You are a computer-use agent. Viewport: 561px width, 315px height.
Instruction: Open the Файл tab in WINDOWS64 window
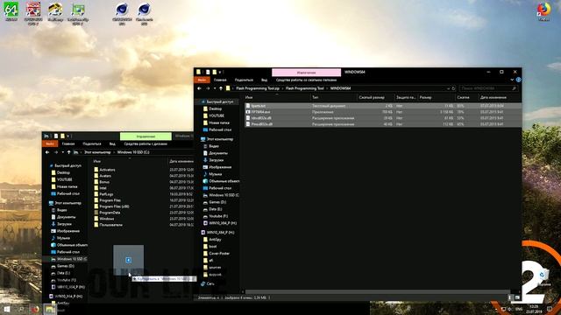click(202, 80)
